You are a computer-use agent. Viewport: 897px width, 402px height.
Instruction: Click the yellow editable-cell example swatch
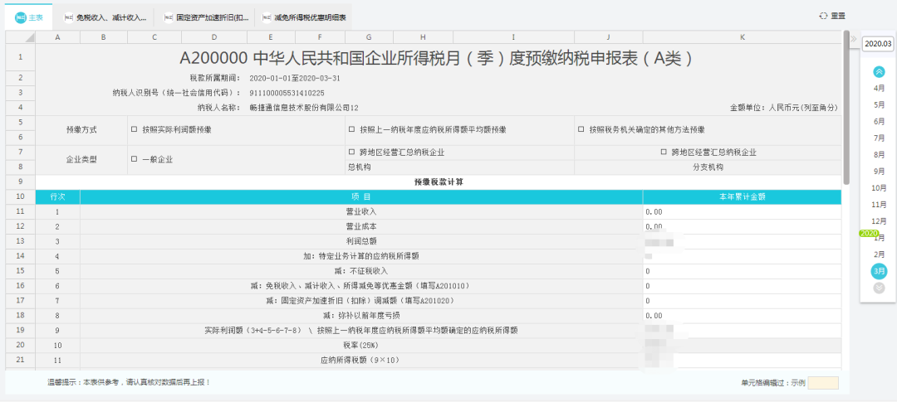click(822, 383)
